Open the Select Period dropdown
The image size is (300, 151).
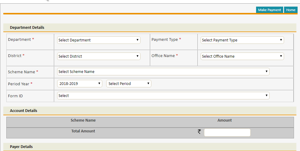tap(129, 83)
